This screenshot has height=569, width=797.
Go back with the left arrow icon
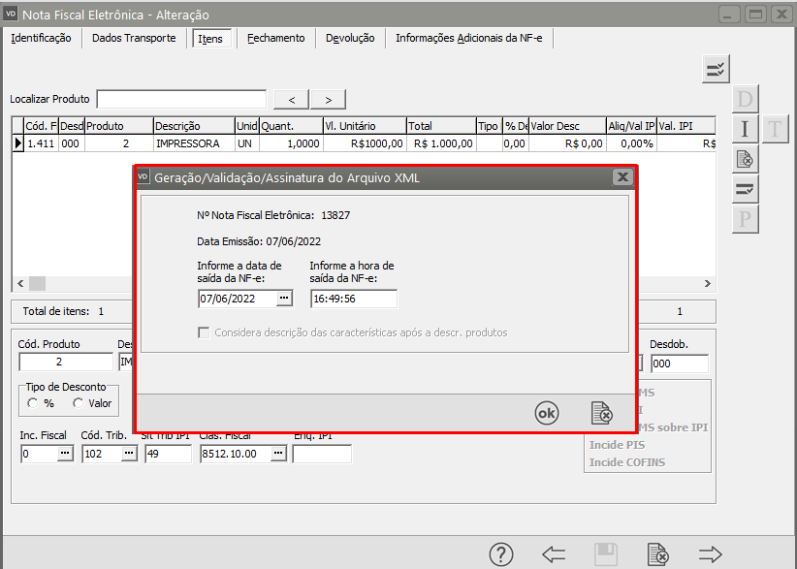click(554, 554)
